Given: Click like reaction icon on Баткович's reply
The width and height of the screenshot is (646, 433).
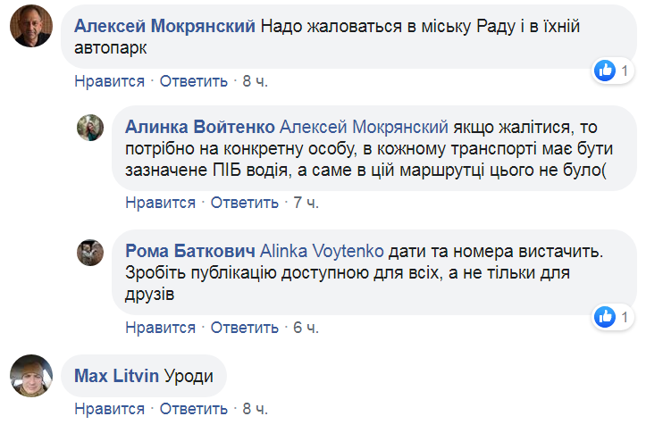Looking at the screenshot, I should pos(606,316).
